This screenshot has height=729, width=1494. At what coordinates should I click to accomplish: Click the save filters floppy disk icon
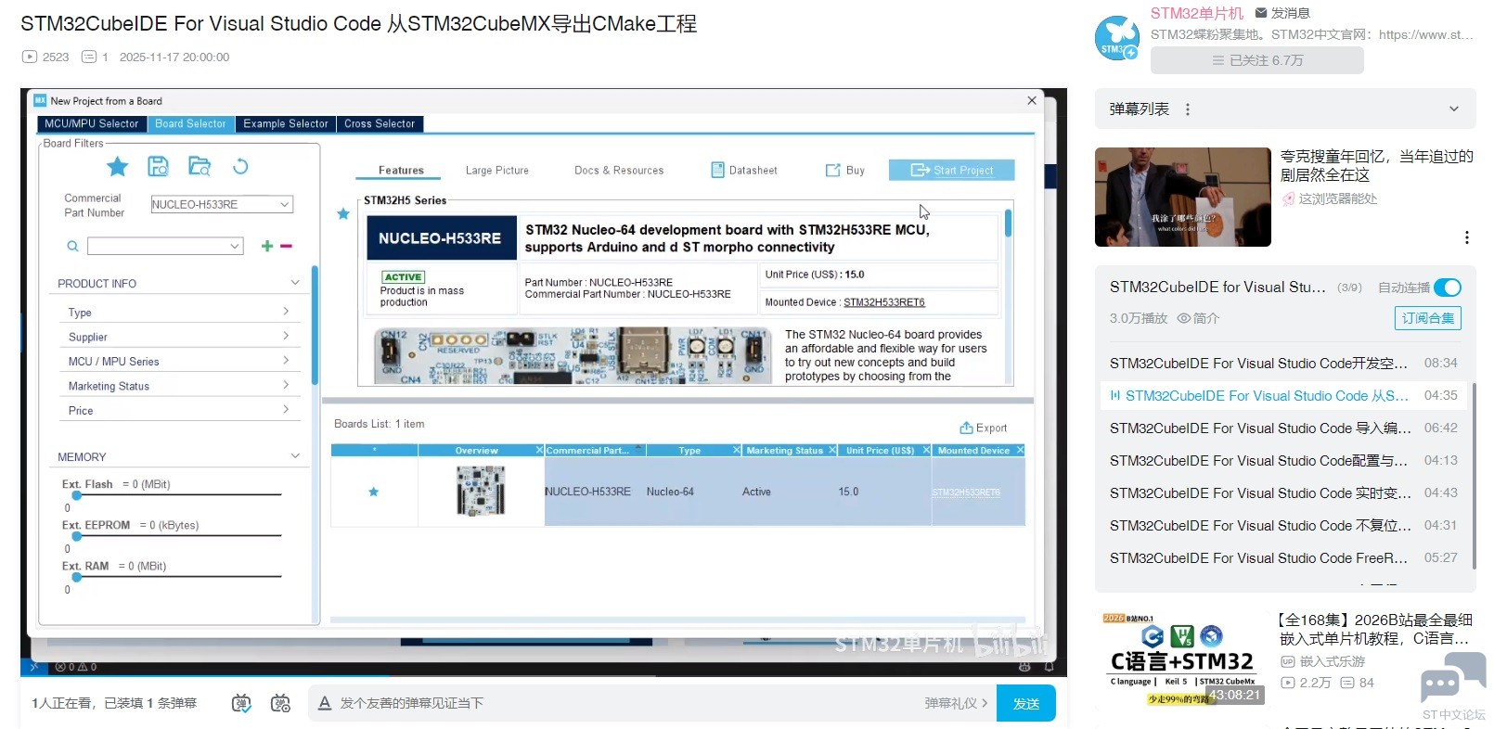(159, 166)
